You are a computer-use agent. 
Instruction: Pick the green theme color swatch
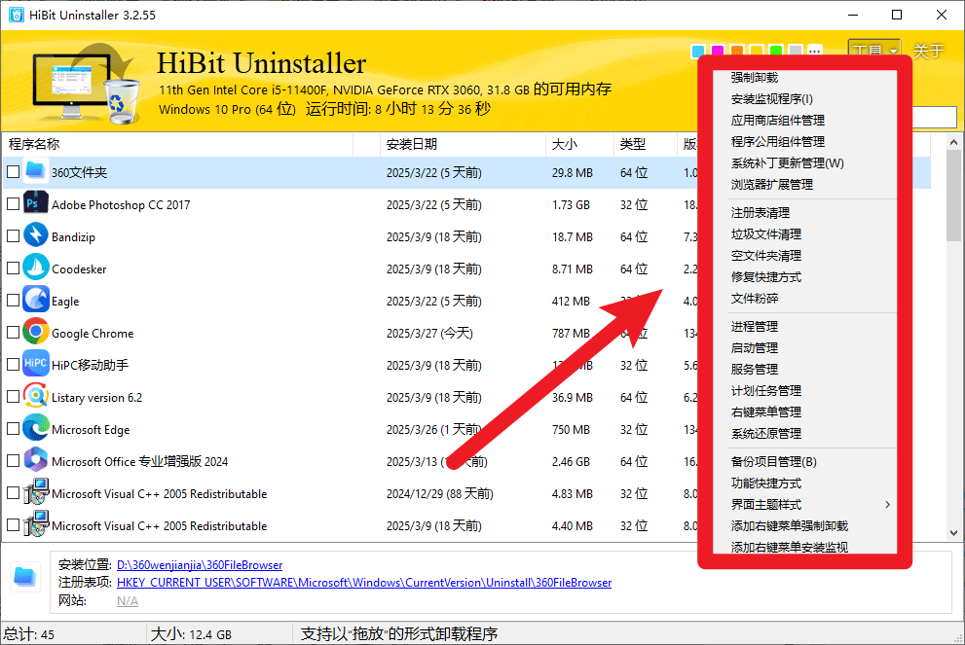coord(774,48)
